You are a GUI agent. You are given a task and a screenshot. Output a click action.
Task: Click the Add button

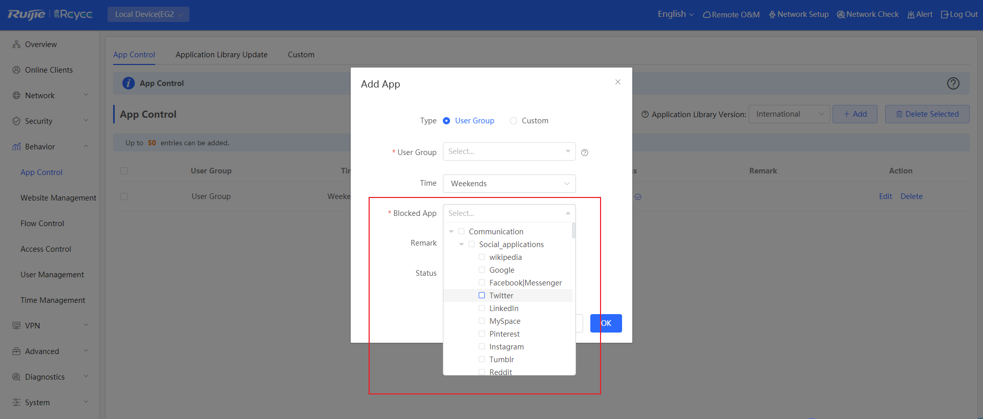[x=855, y=114]
